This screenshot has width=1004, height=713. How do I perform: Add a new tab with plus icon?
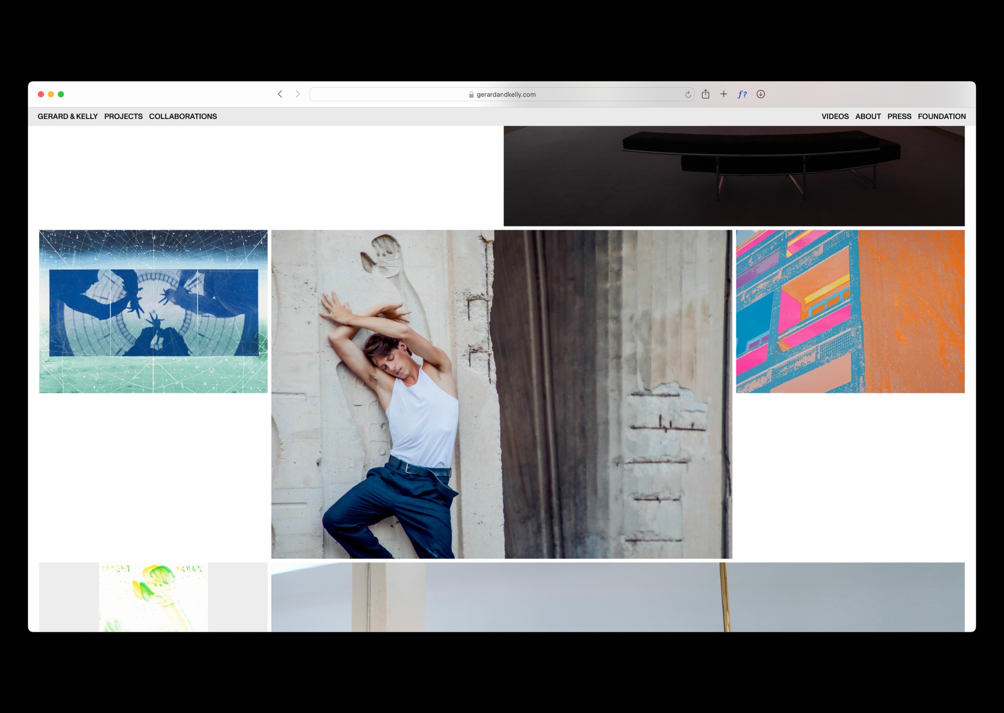click(723, 94)
